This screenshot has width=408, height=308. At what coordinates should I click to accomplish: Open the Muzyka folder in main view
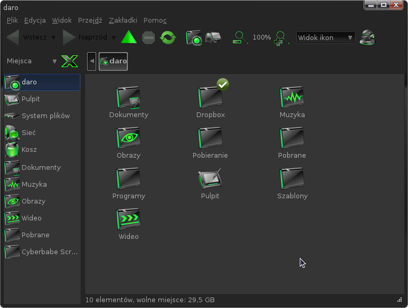292,102
